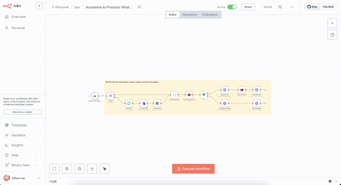Click the Webhook WhatsApp trigger node
The image size is (341, 185).
tap(95, 96)
